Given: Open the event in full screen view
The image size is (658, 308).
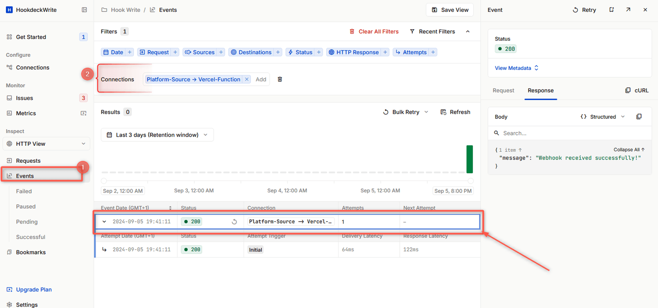Looking at the screenshot, I should click(x=628, y=9).
